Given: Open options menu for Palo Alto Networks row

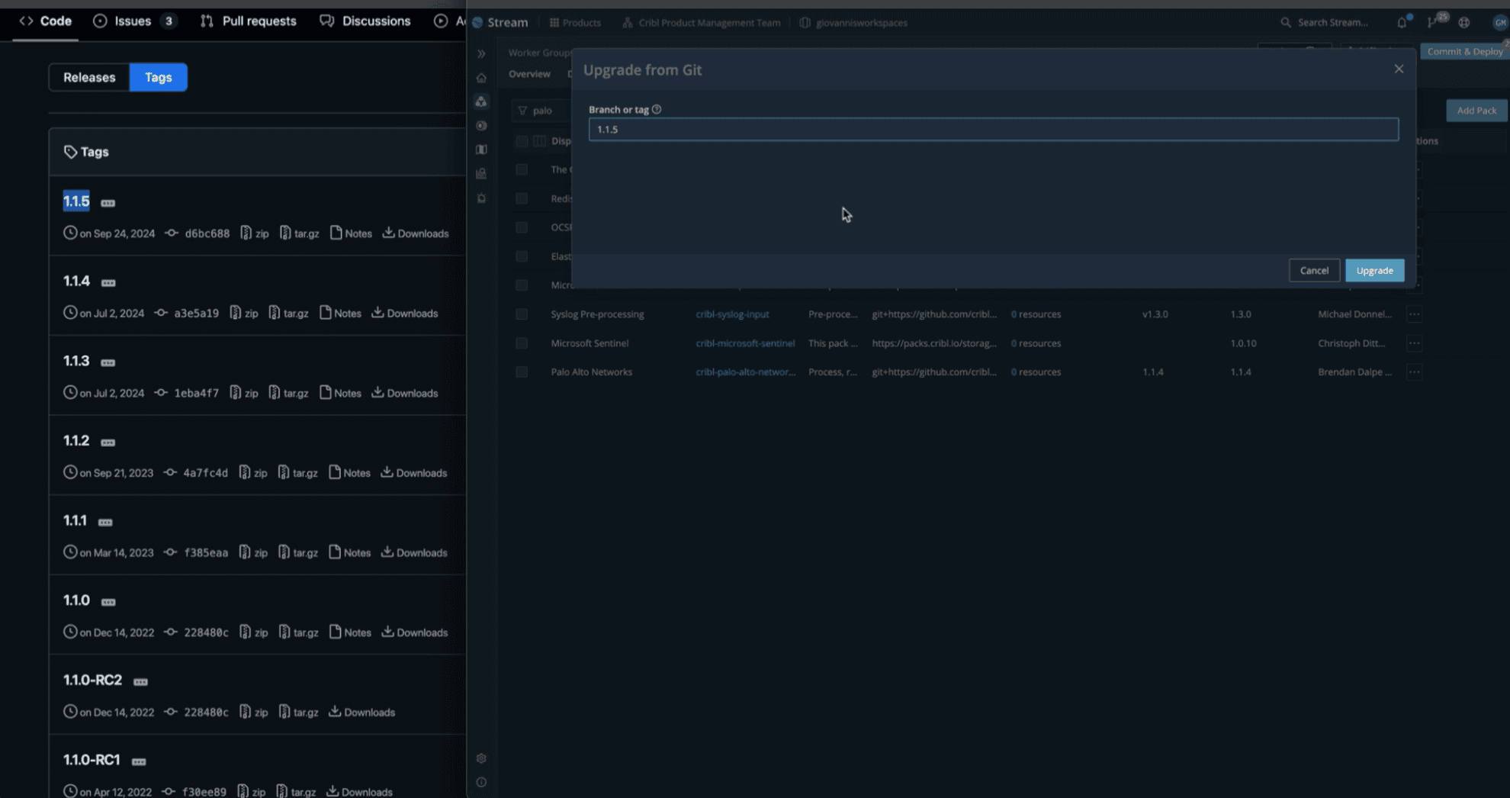Looking at the screenshot, I should [x=1414, y=372].
